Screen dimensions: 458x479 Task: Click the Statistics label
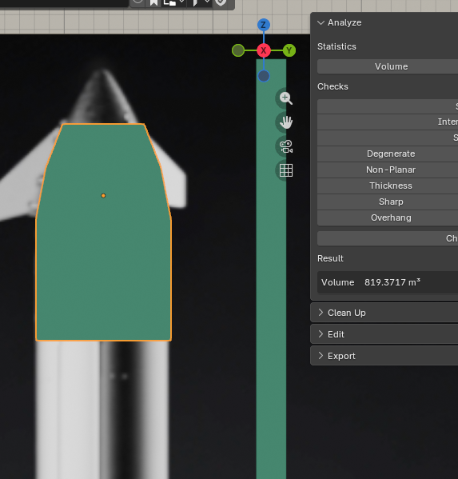tap(337, 46)
